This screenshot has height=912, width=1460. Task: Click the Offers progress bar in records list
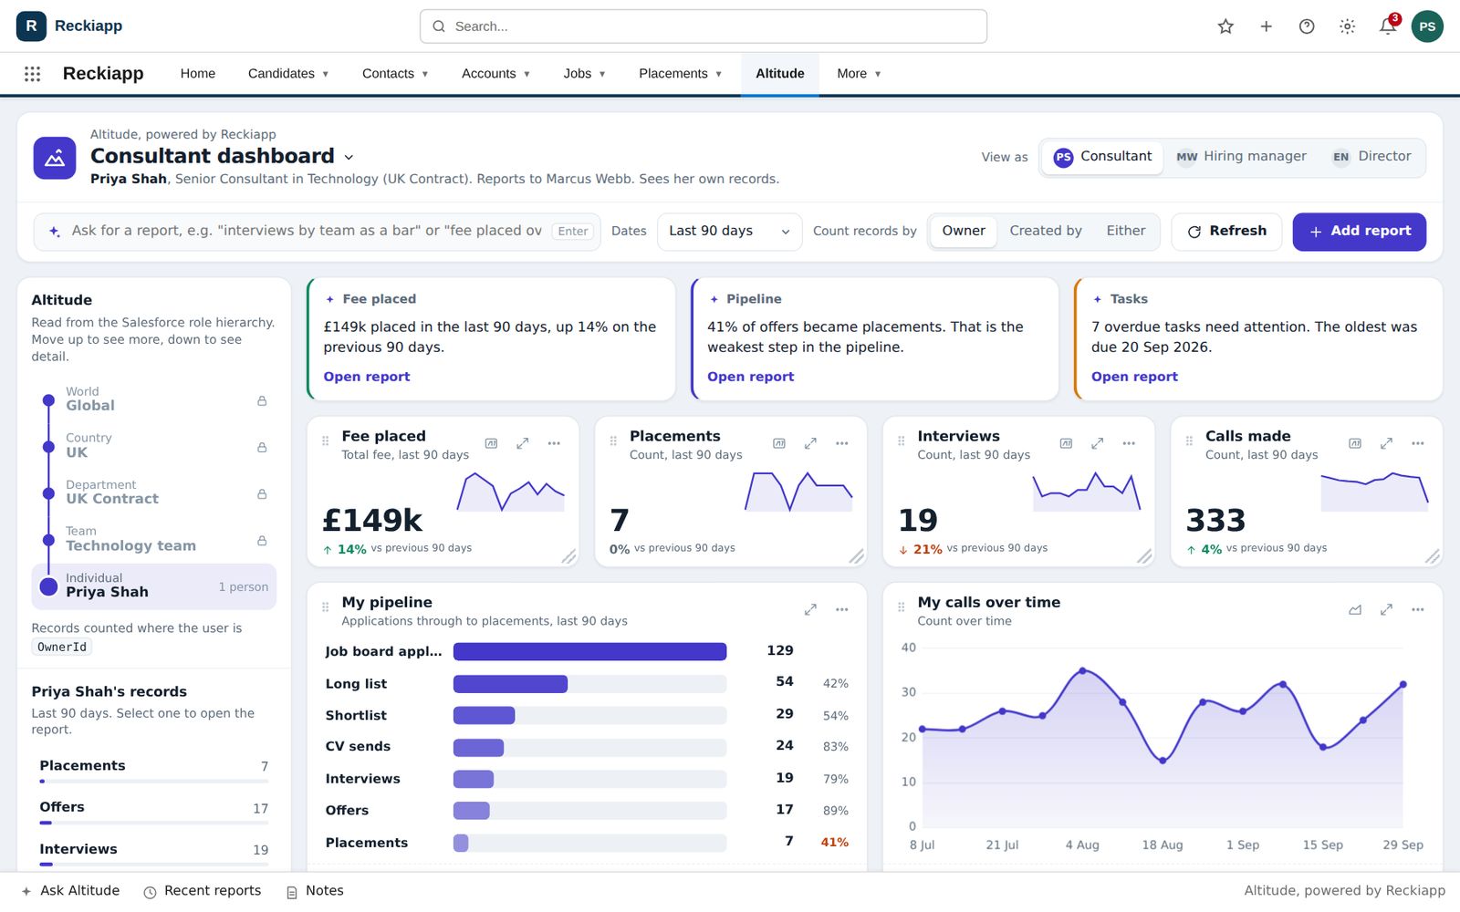click(153, 823)
